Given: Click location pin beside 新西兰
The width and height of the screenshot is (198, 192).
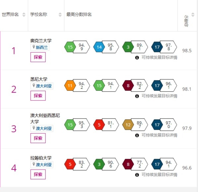Looking at the screenshot, I should click(34, 47).
